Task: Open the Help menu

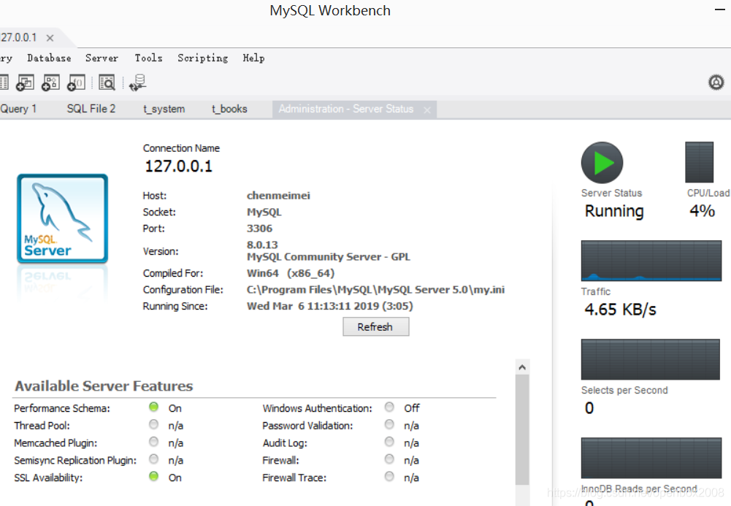Action: pos(253,58)
